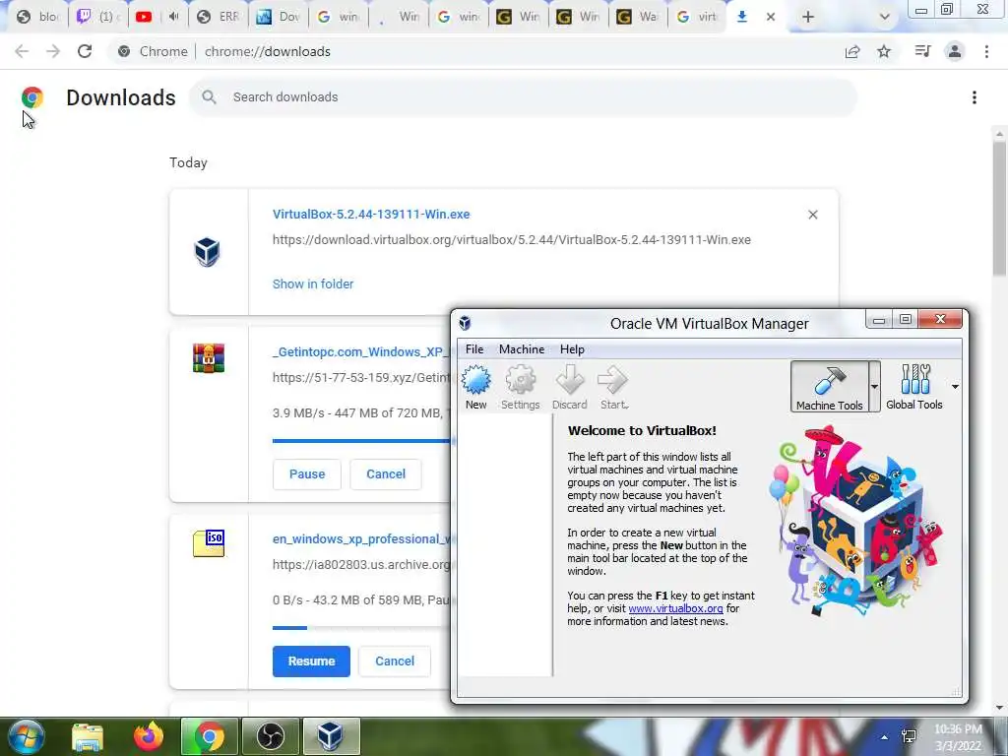Image resolution: width=1008 pixels, height=756 pixels.
Task: Resume the en_windows_xp_professional download
Action: pyautogui.click(x=311, y=661)
